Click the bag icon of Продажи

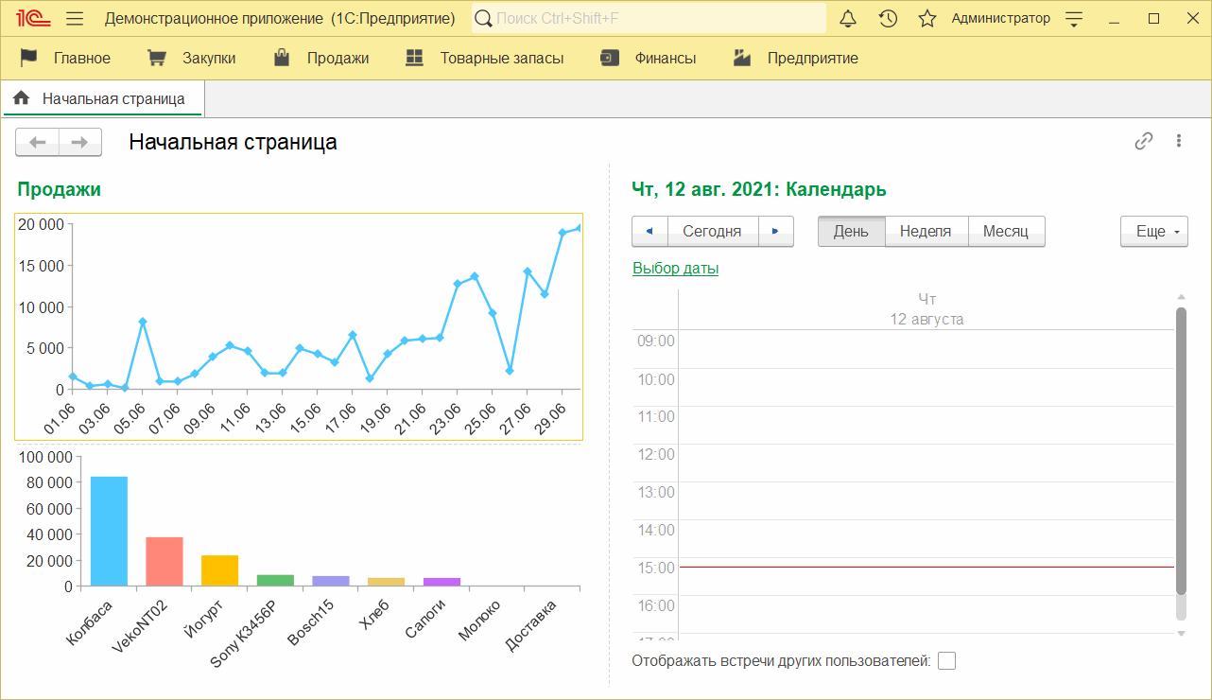282,59
